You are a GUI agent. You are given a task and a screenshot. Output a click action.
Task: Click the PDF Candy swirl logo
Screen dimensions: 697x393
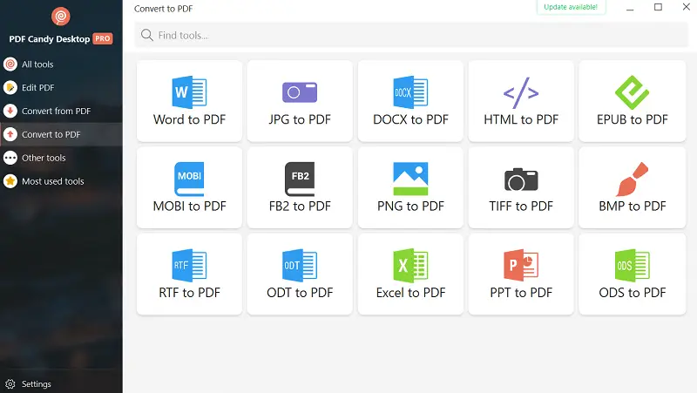[x=61, y=17]
